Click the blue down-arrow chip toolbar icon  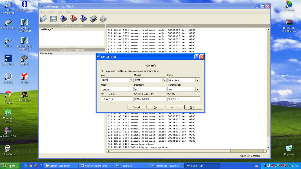(83, 19)
